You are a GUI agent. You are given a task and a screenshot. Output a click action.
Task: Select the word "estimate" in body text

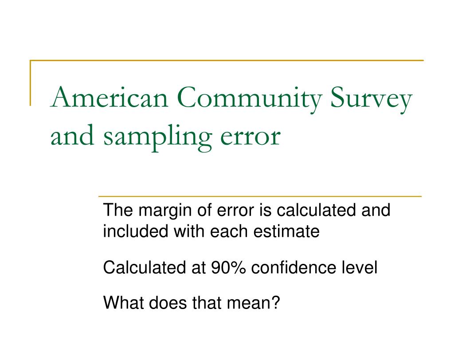pyautogui.click(x=286, y=231)
